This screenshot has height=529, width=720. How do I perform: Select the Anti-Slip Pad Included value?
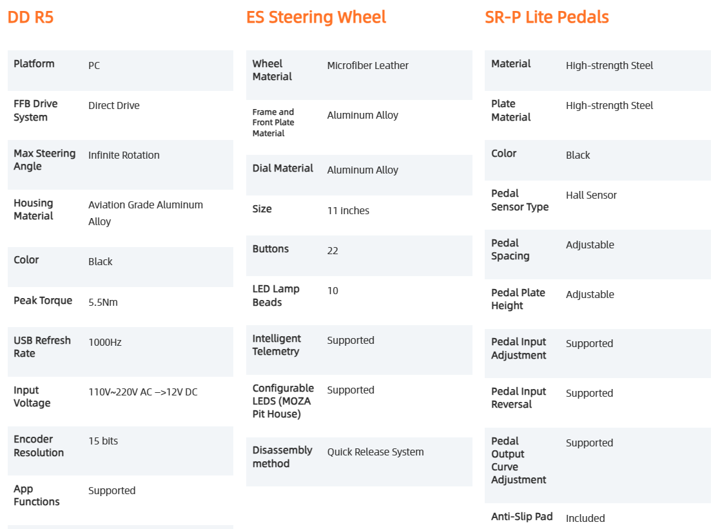(585, 518)
